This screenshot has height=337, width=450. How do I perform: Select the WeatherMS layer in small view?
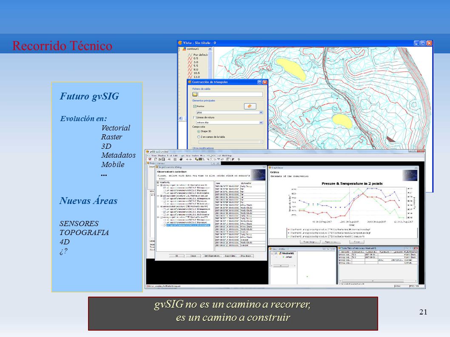point(288,254)
